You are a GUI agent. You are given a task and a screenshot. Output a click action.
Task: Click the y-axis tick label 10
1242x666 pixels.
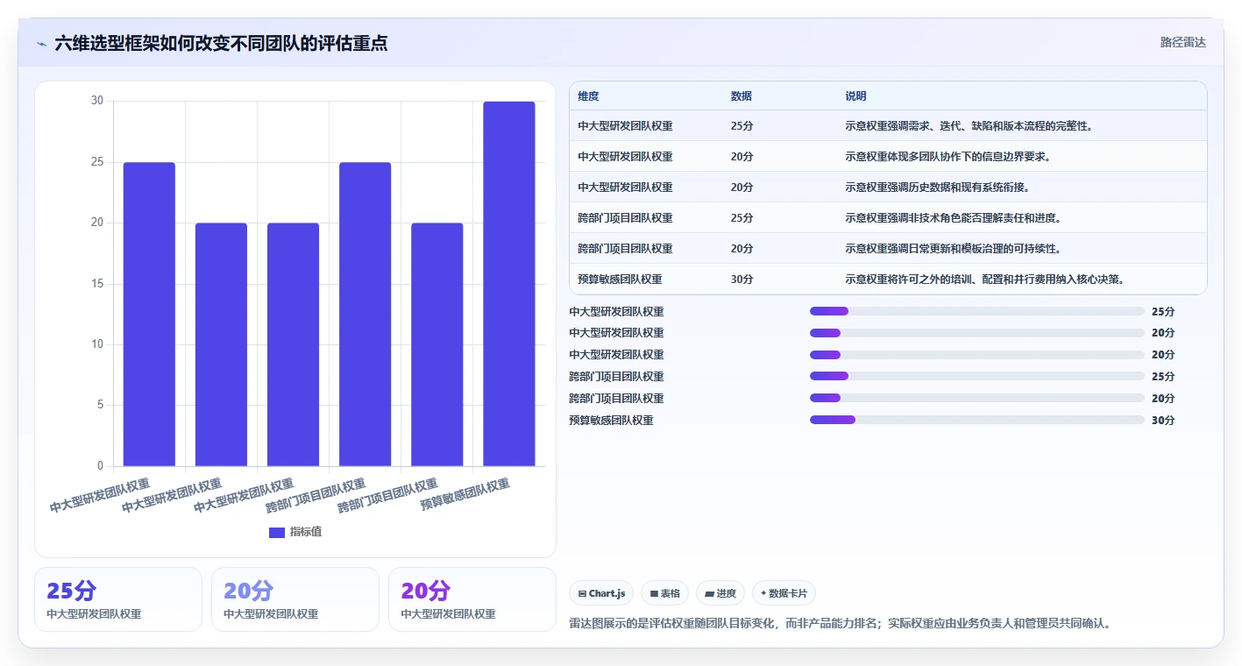(x=96, y=344)
